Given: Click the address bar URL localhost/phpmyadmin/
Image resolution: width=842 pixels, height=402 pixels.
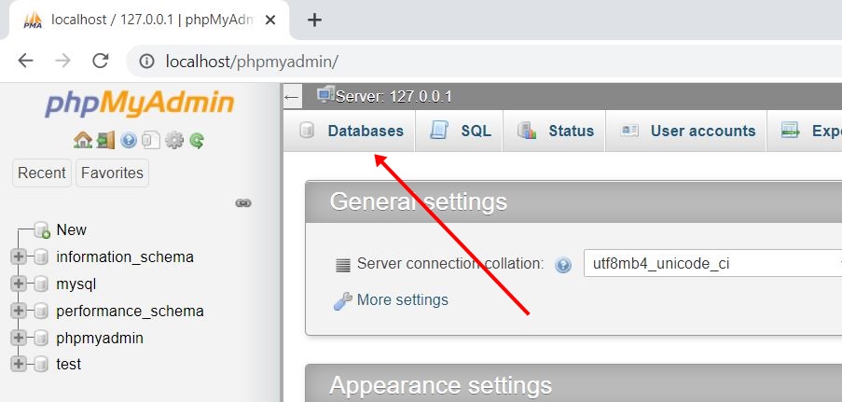Looking at the screenshot, I should (x=252, y=62).
